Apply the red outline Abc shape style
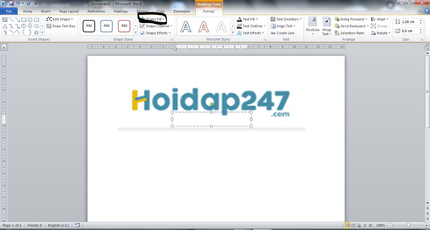The height and width of the screenshot is (230, 430). click(x=124, y=26)
